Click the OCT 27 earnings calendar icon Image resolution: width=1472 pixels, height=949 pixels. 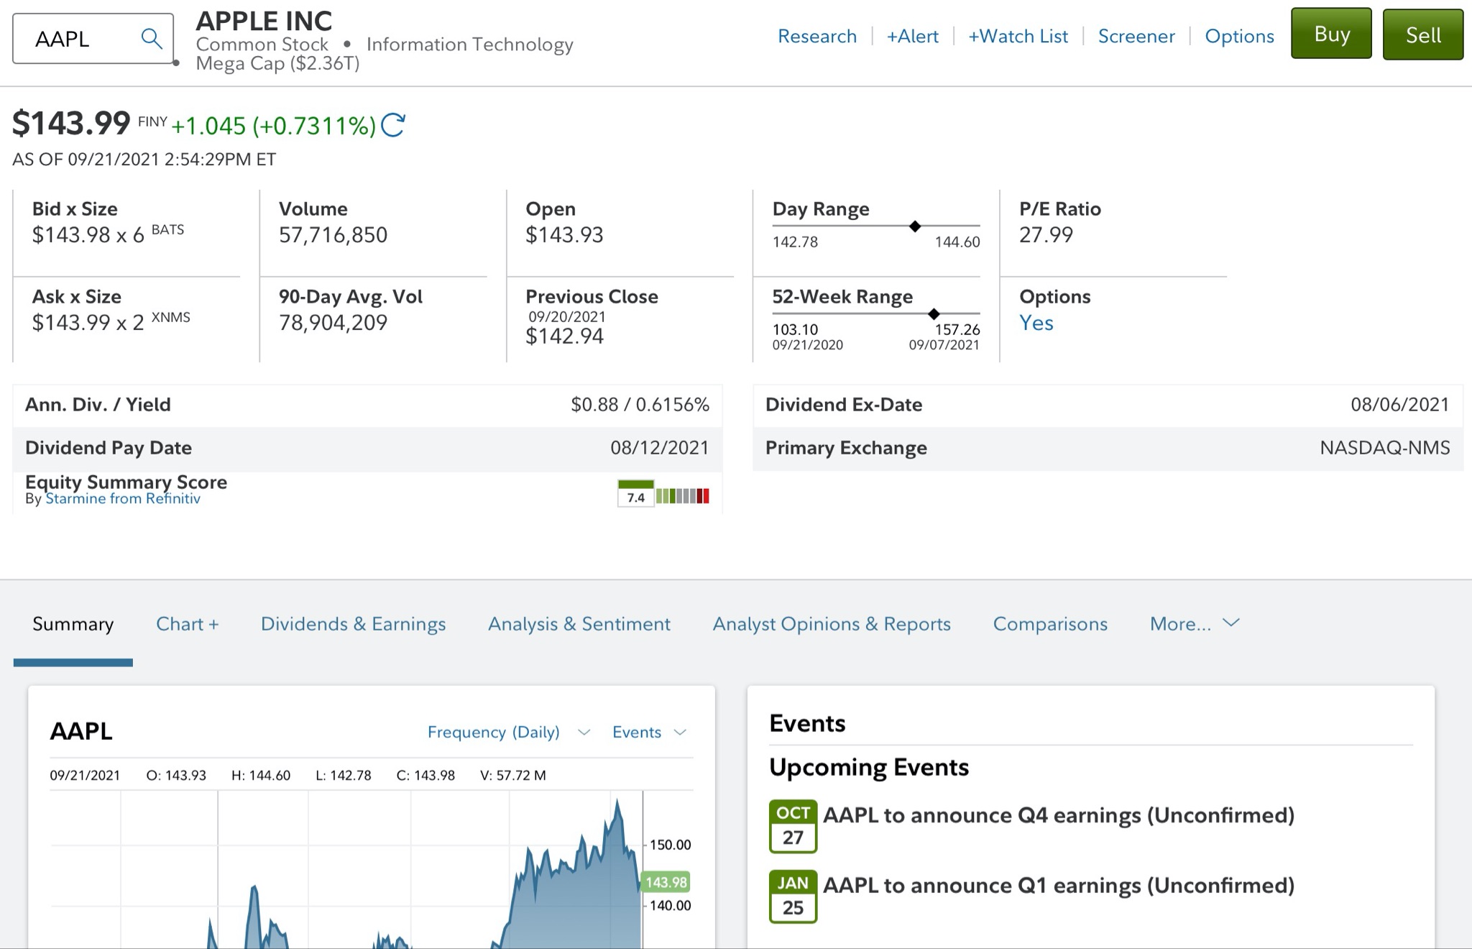tap(793, 826)
